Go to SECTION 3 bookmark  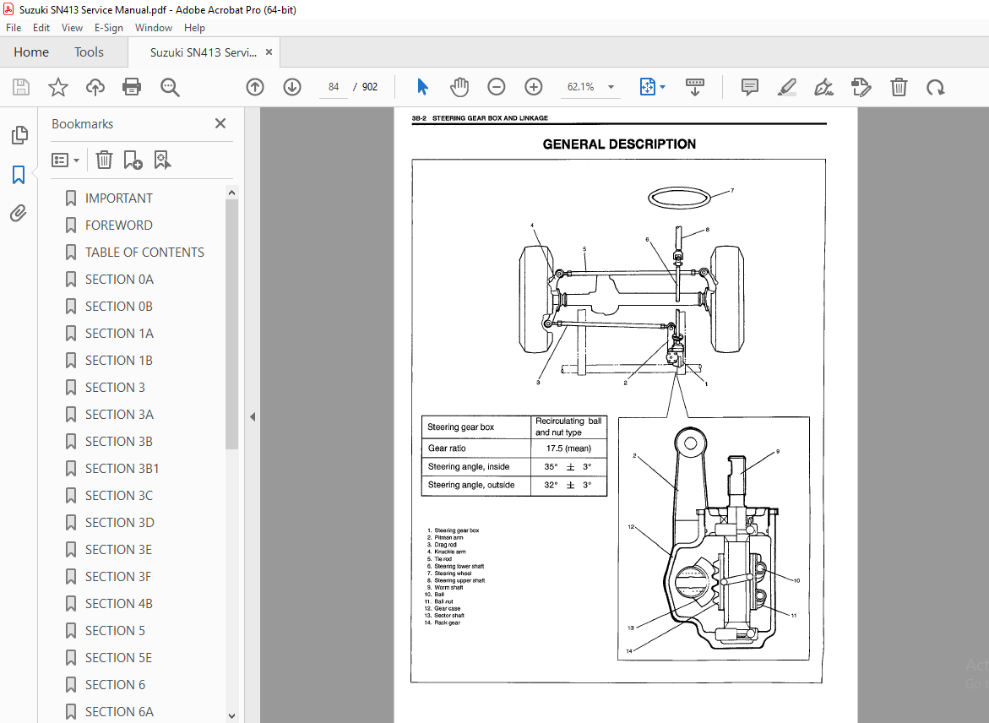pyautogui.click(x=115, y=388)
